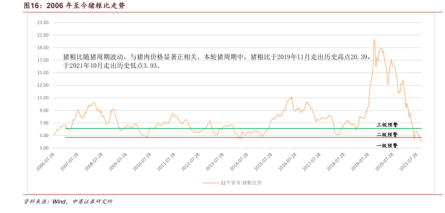Select the '三级预警' label

pyautogui.click(x=386, y=125)
